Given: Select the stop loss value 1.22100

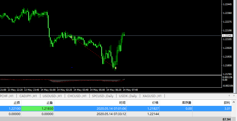Looking at the screenshot, I should 14,108.
